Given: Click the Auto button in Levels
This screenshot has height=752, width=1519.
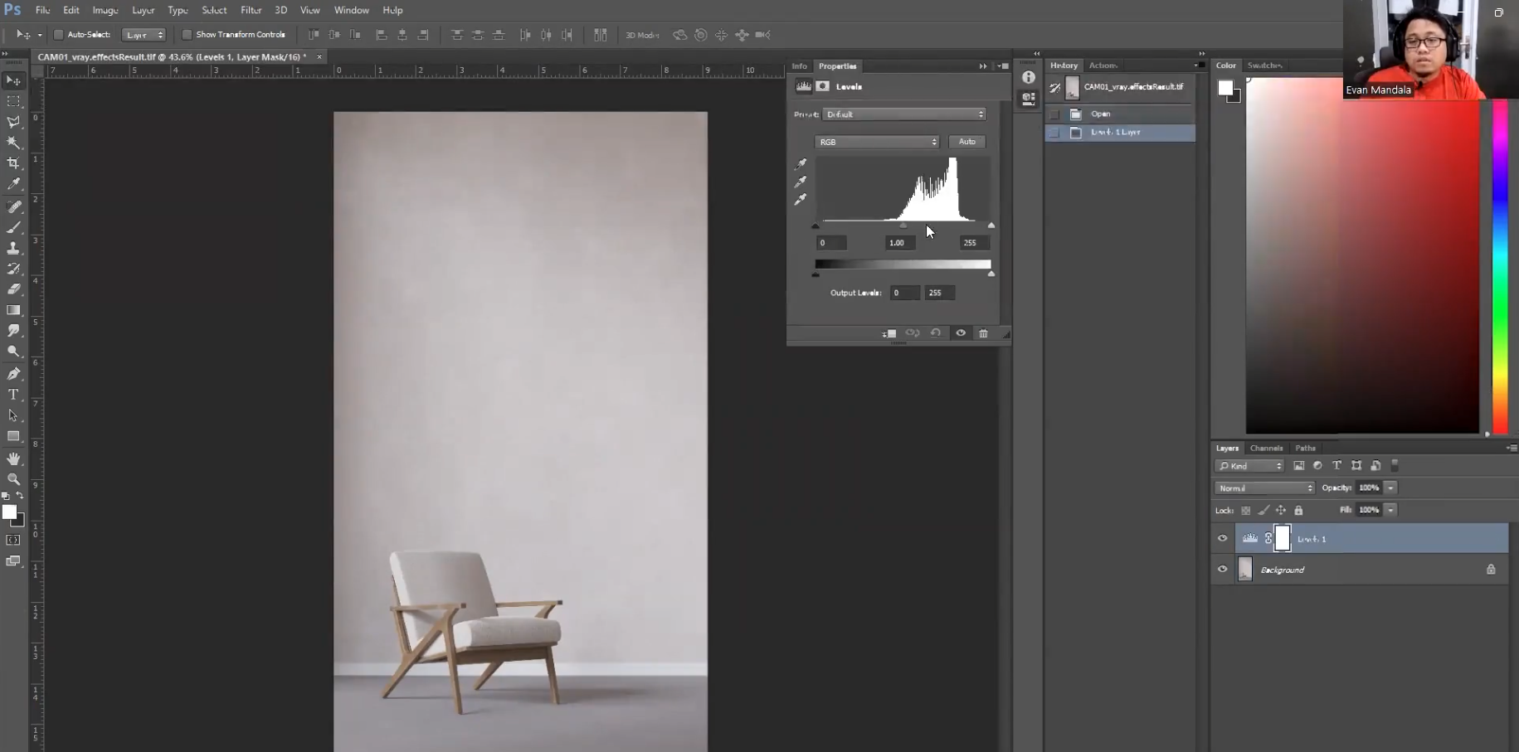Looking at the screenshot, I should 966,142.
